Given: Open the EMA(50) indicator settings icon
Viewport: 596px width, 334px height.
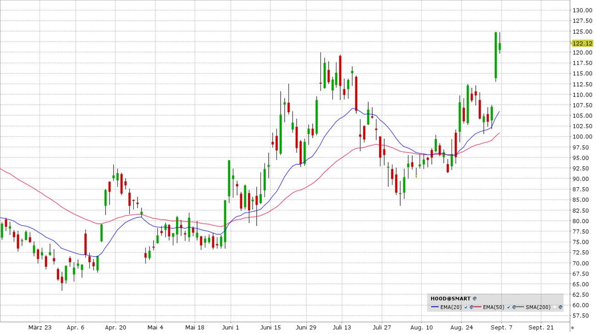Looking at the screenshot, I should point(514,307).
